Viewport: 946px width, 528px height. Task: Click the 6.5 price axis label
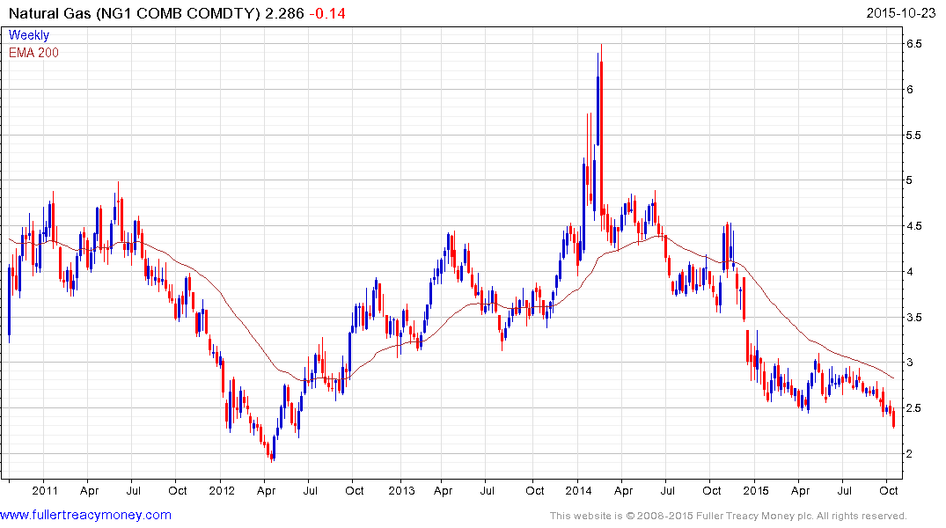[x=913, y=44]
